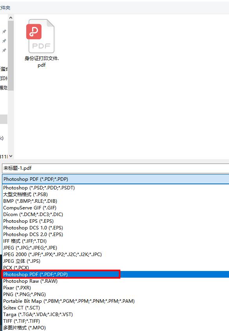229x331 pixels.
Task: Click the second pin icon in the sidebar
Action: tap(4, 41)
